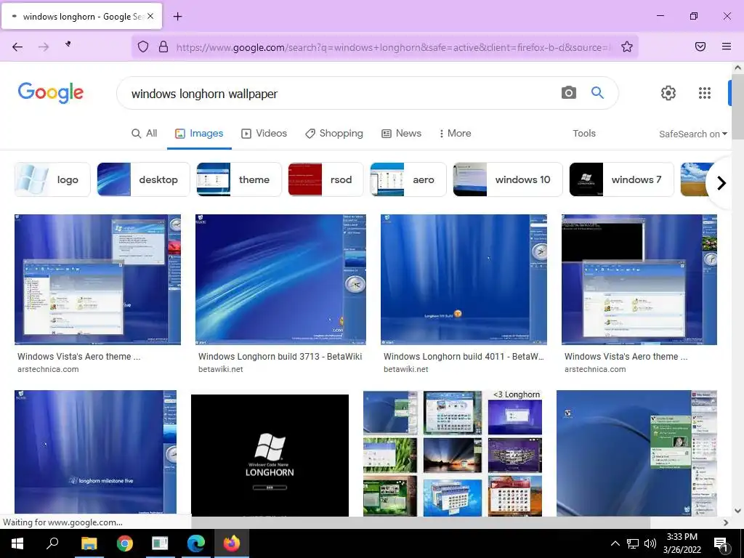Click the blue magnifier search button

[x=597, y=92]
